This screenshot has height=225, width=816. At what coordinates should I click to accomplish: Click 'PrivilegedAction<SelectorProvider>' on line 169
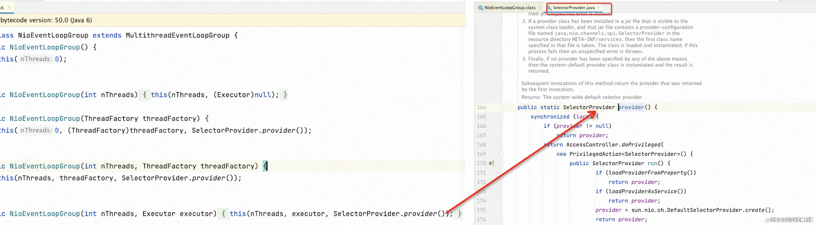624,154
